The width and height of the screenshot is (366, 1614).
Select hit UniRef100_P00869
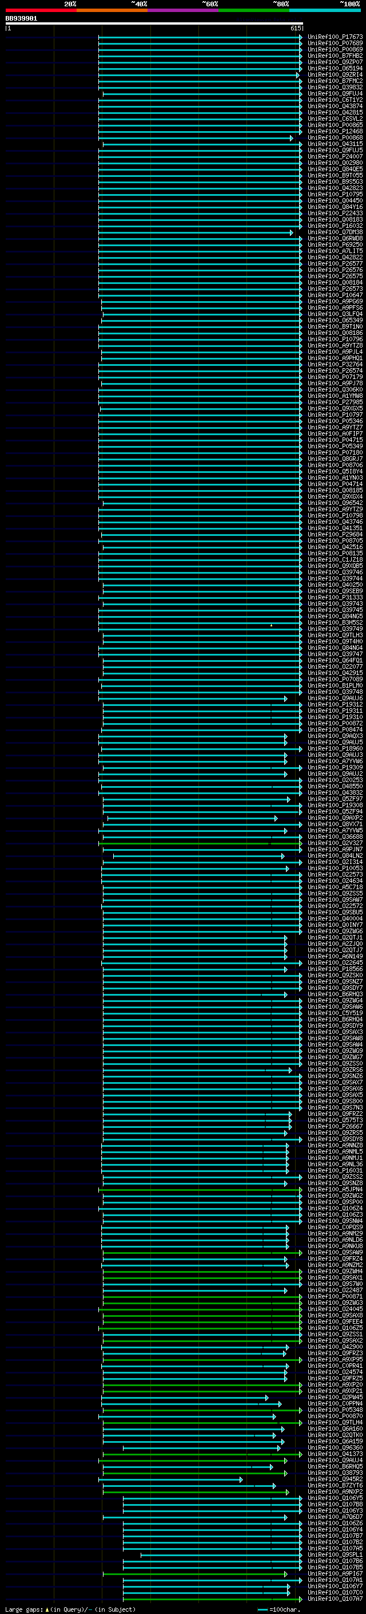pyautogui.click(x=335, y=49)
